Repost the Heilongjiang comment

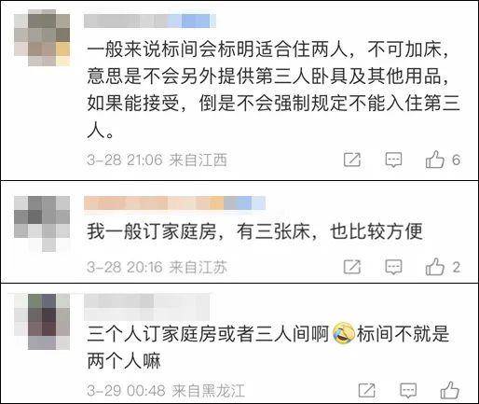(367, 390)
